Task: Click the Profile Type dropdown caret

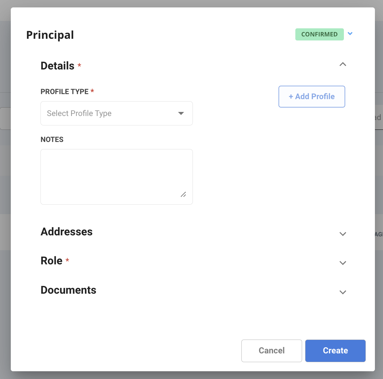Action: click(x=181, y=113)
